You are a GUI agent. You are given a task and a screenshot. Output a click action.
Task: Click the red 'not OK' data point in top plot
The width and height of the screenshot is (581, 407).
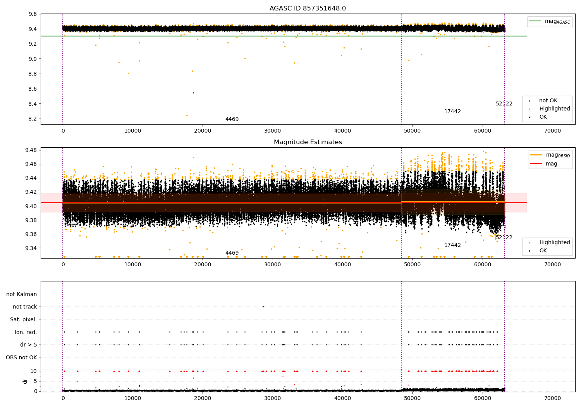point(193,93)
